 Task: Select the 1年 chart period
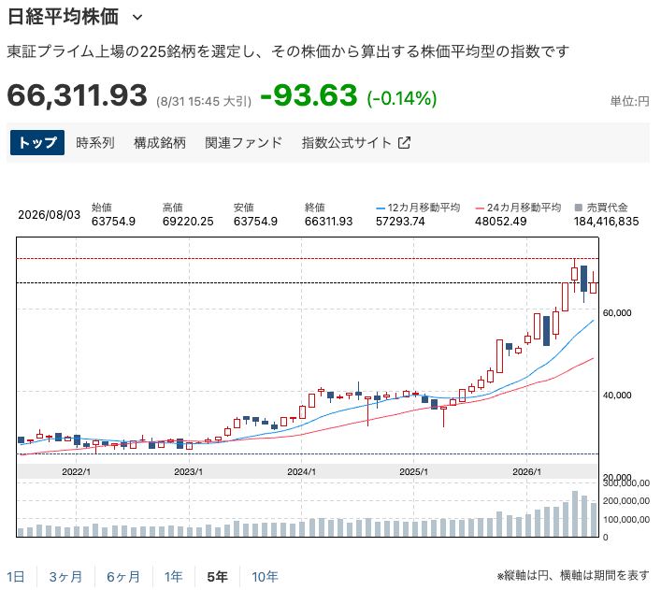point(173,577)
